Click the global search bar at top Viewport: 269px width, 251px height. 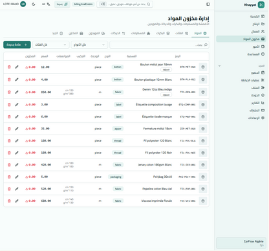point(125,5)
